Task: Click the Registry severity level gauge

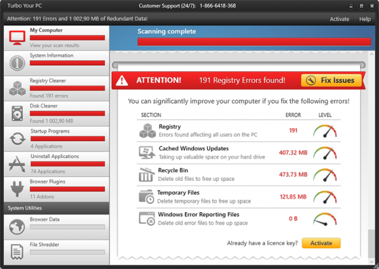Action: [325, 131]
